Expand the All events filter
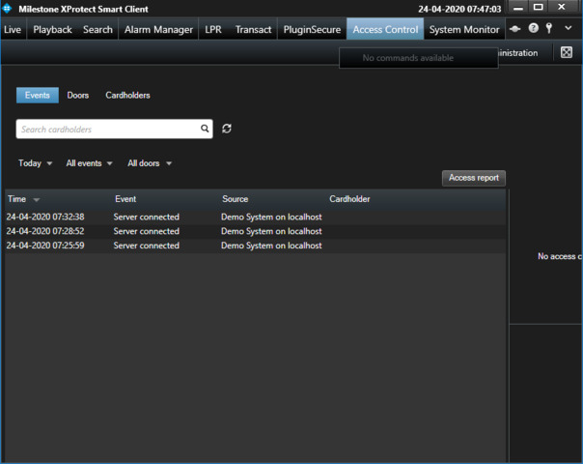583x464 pixels. (89, 163)
